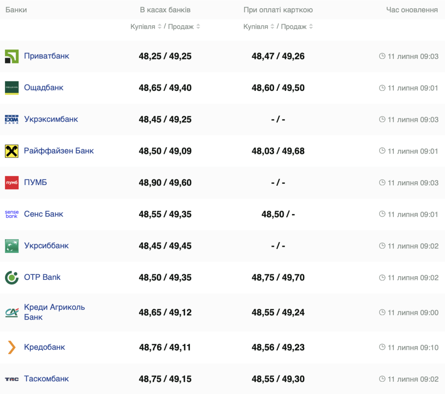Sort by card payment Продаж rate

click(311, 27)
